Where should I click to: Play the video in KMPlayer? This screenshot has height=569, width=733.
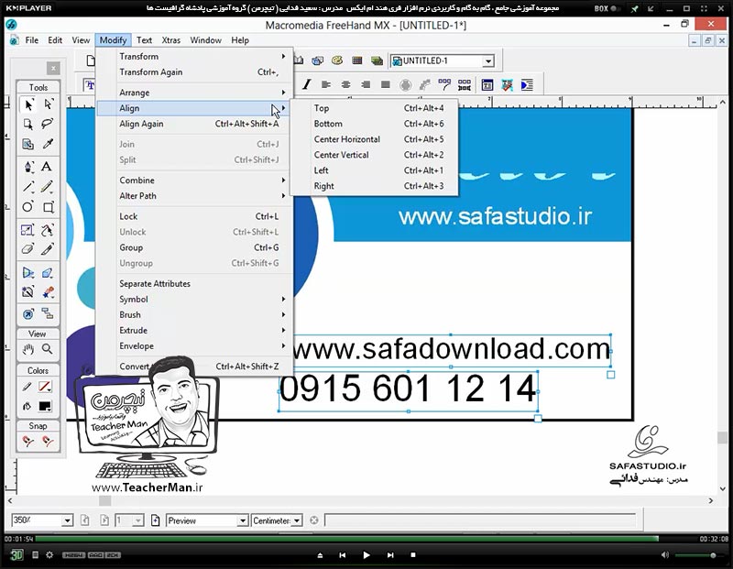[366, 555]
